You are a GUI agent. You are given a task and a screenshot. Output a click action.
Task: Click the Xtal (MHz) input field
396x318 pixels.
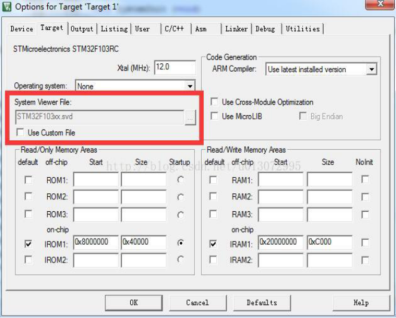175,67
